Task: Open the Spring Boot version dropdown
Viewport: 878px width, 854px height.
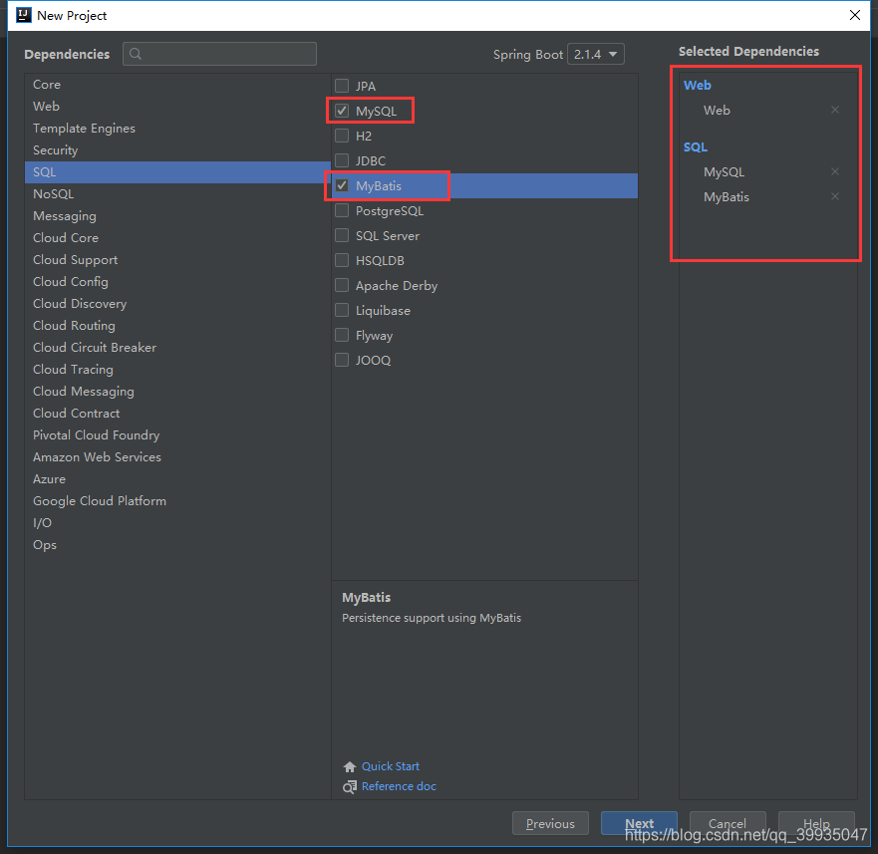Action: (x=596, y=55)
